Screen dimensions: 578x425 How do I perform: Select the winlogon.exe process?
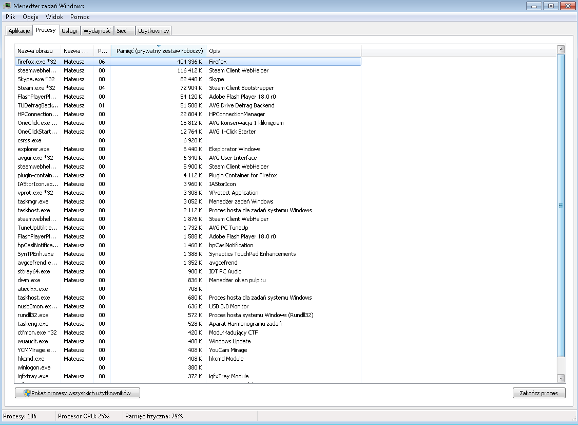click(x=188, y=367)
